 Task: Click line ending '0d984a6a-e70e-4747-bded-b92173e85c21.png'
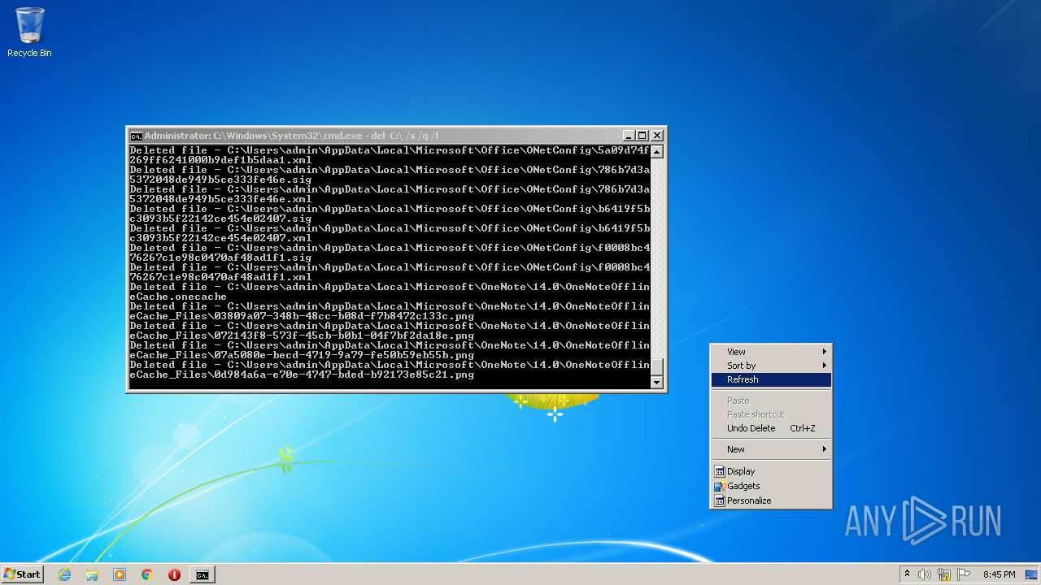[x=302, y=375]
